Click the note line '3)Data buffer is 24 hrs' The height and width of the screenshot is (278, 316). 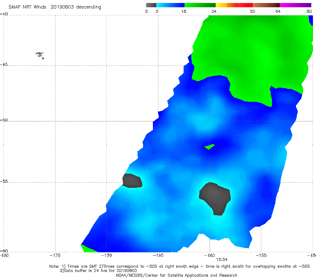(x=98, y=271)
